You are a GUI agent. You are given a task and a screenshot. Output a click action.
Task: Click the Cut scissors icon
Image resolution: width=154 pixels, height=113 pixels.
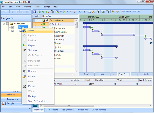pos(85,12)
